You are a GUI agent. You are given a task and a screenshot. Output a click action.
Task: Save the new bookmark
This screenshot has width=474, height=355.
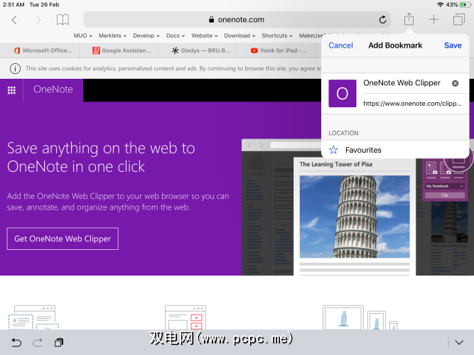(x=453, y=45)
